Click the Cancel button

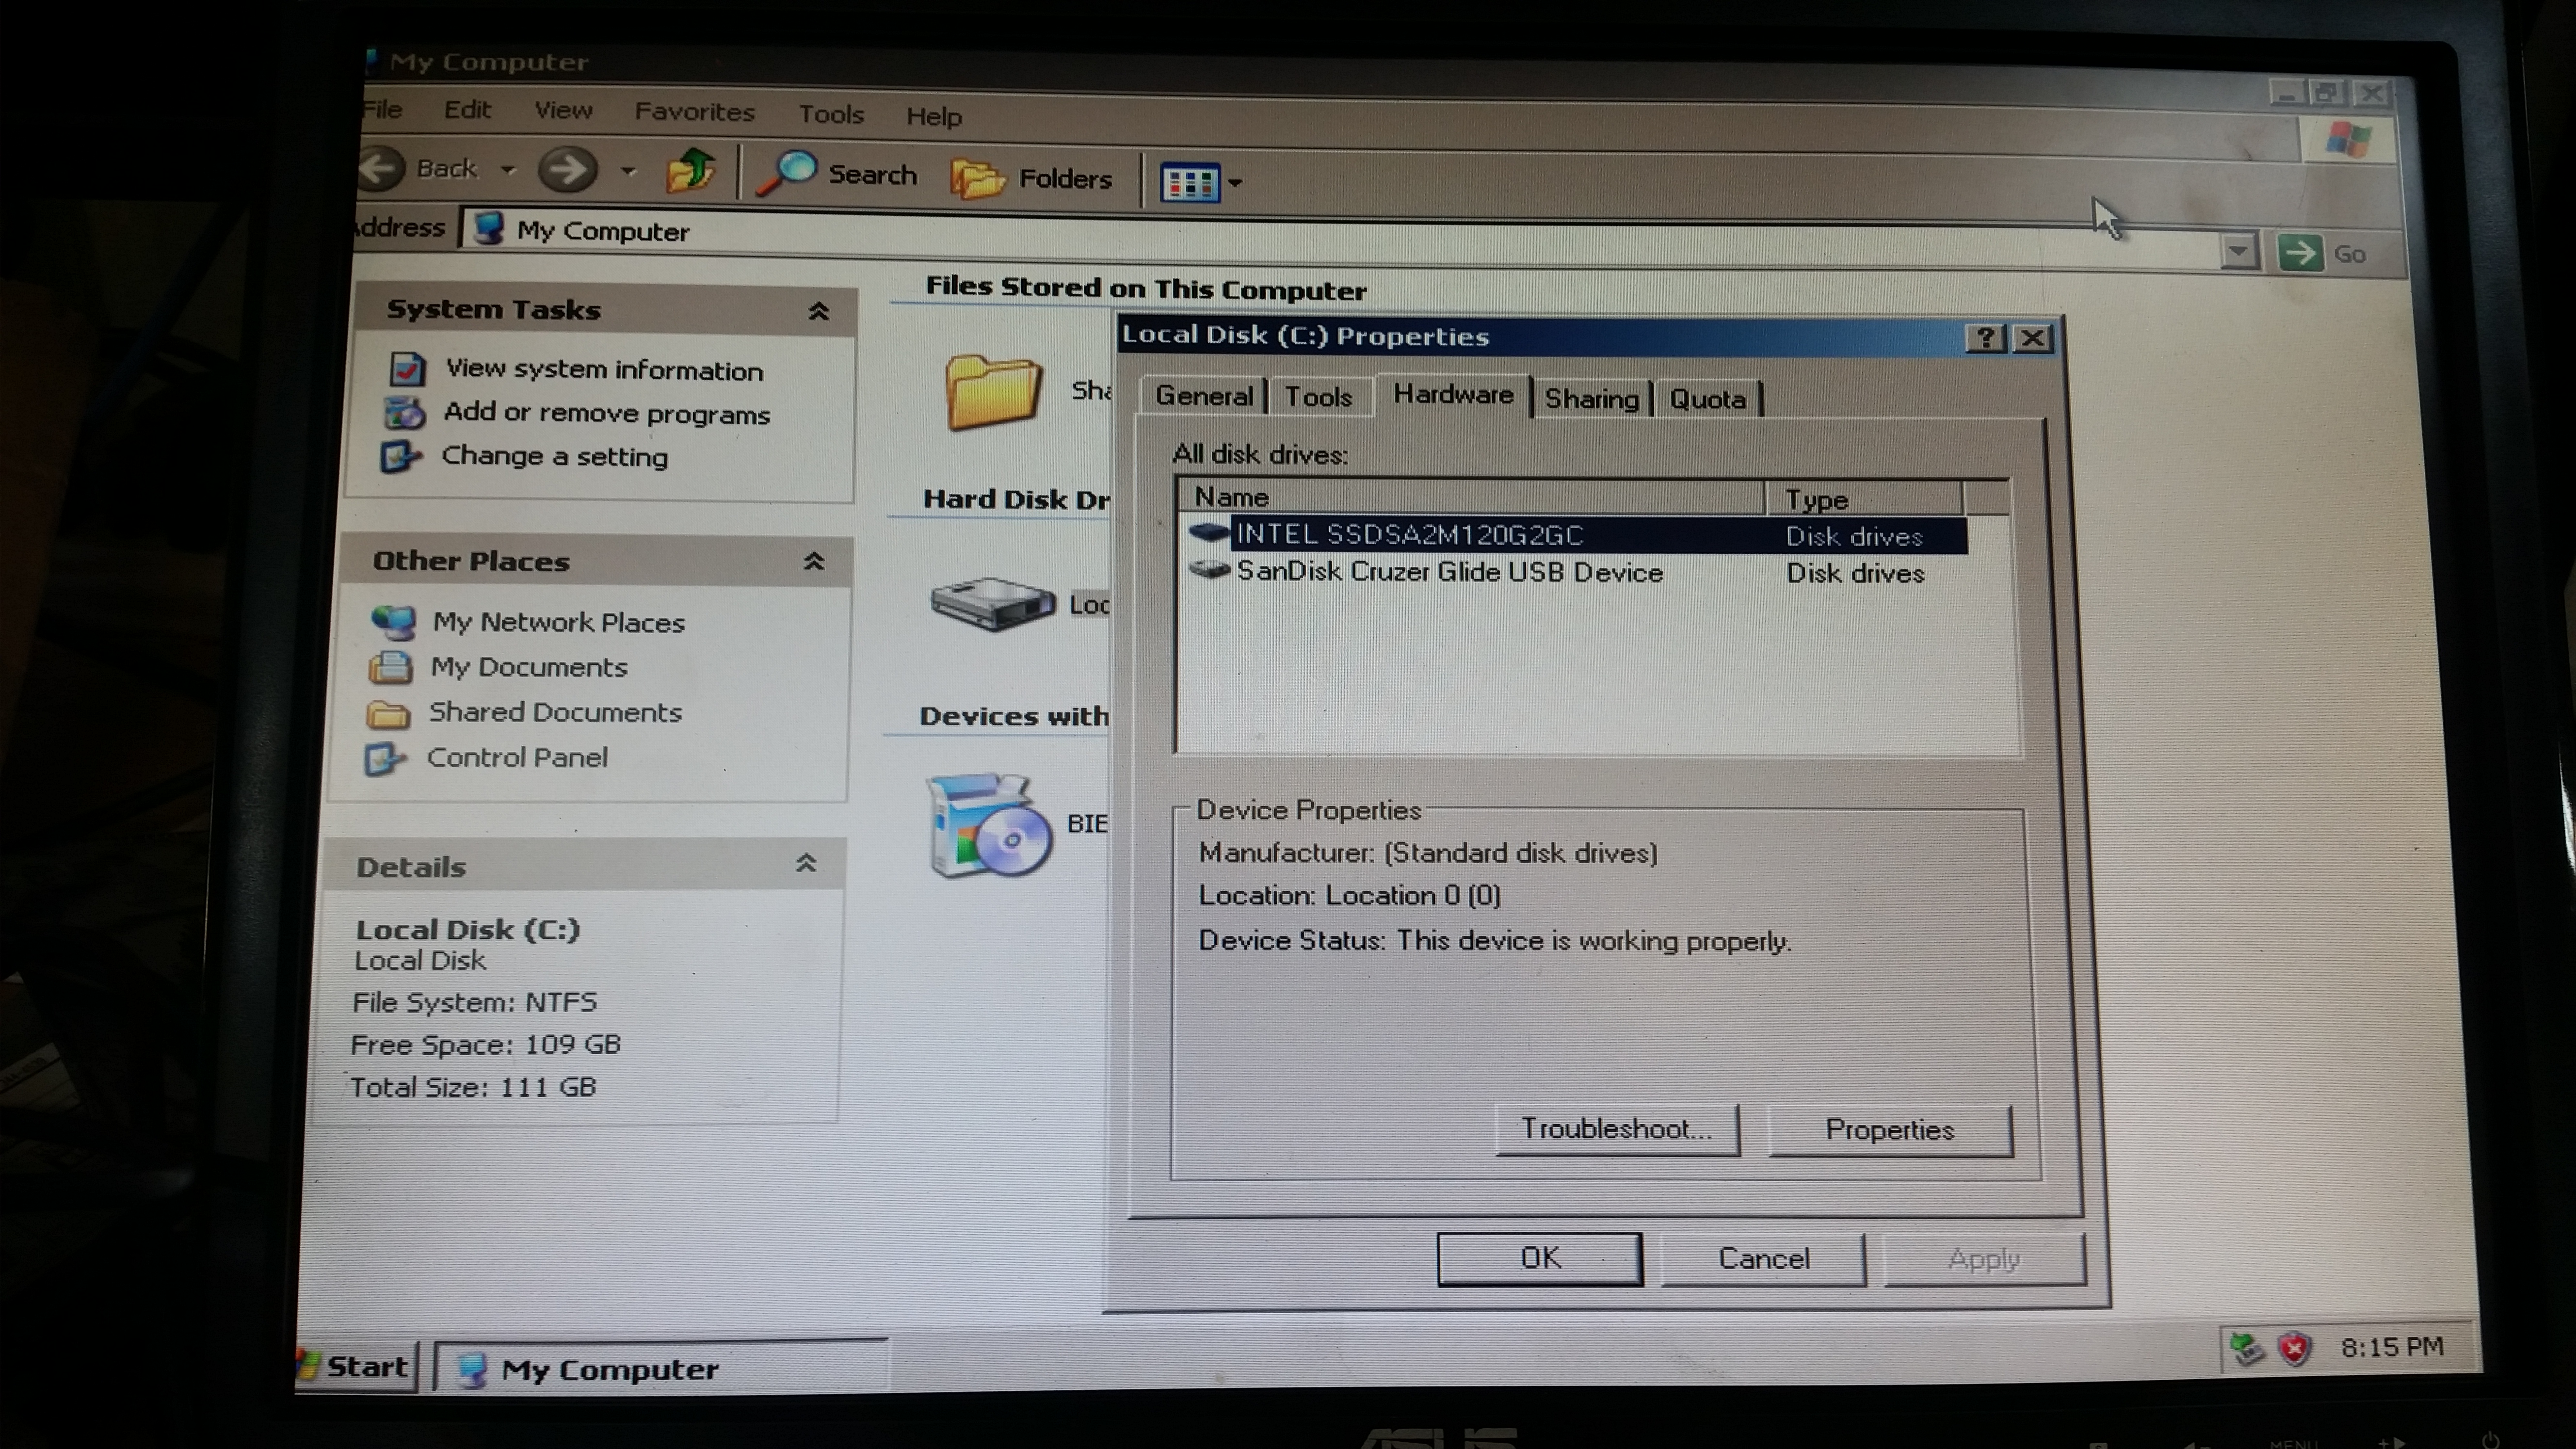pos(1763,1258)
